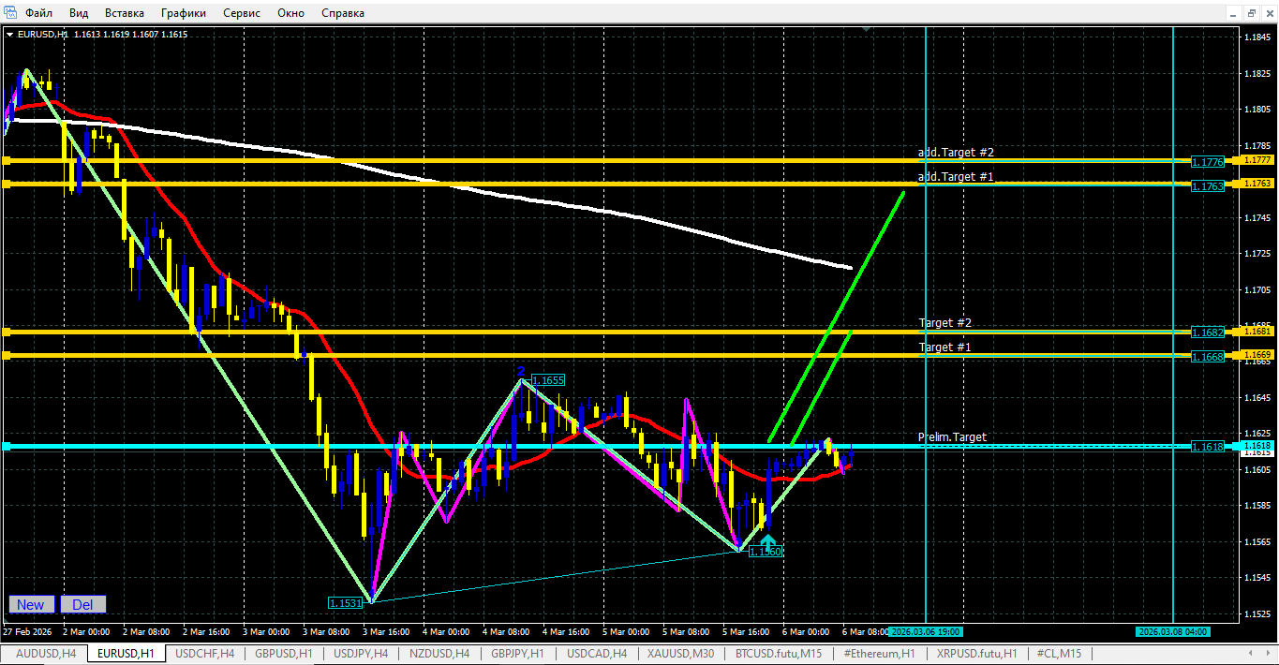
Task: Click the turquoise up-arrow signal near 1.1560
Action: (767, 540)
